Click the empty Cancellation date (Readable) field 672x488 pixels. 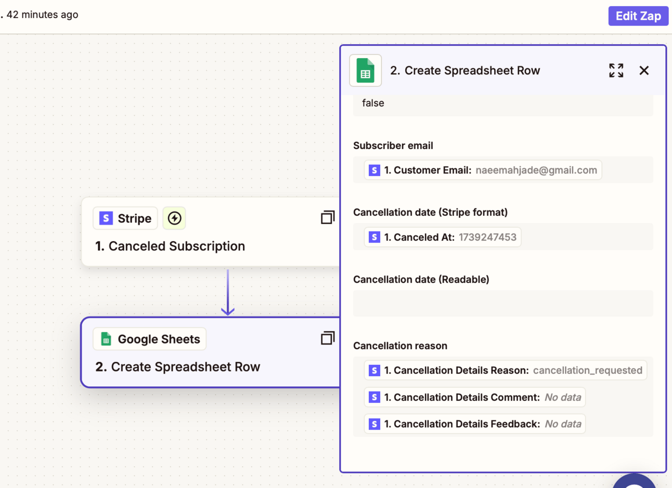click(x=503, y=304)
